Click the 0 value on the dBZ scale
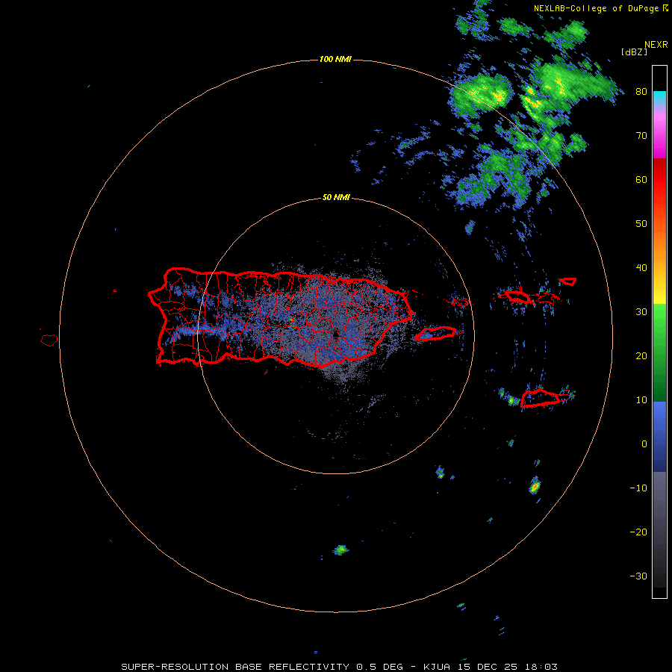The height and width of the screenshot is (672, 672). [644, 444]
